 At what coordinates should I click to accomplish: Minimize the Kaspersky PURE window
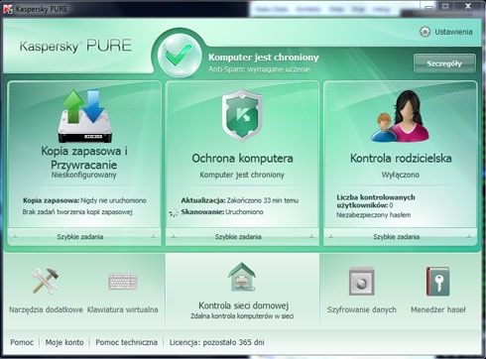point(429,7)
